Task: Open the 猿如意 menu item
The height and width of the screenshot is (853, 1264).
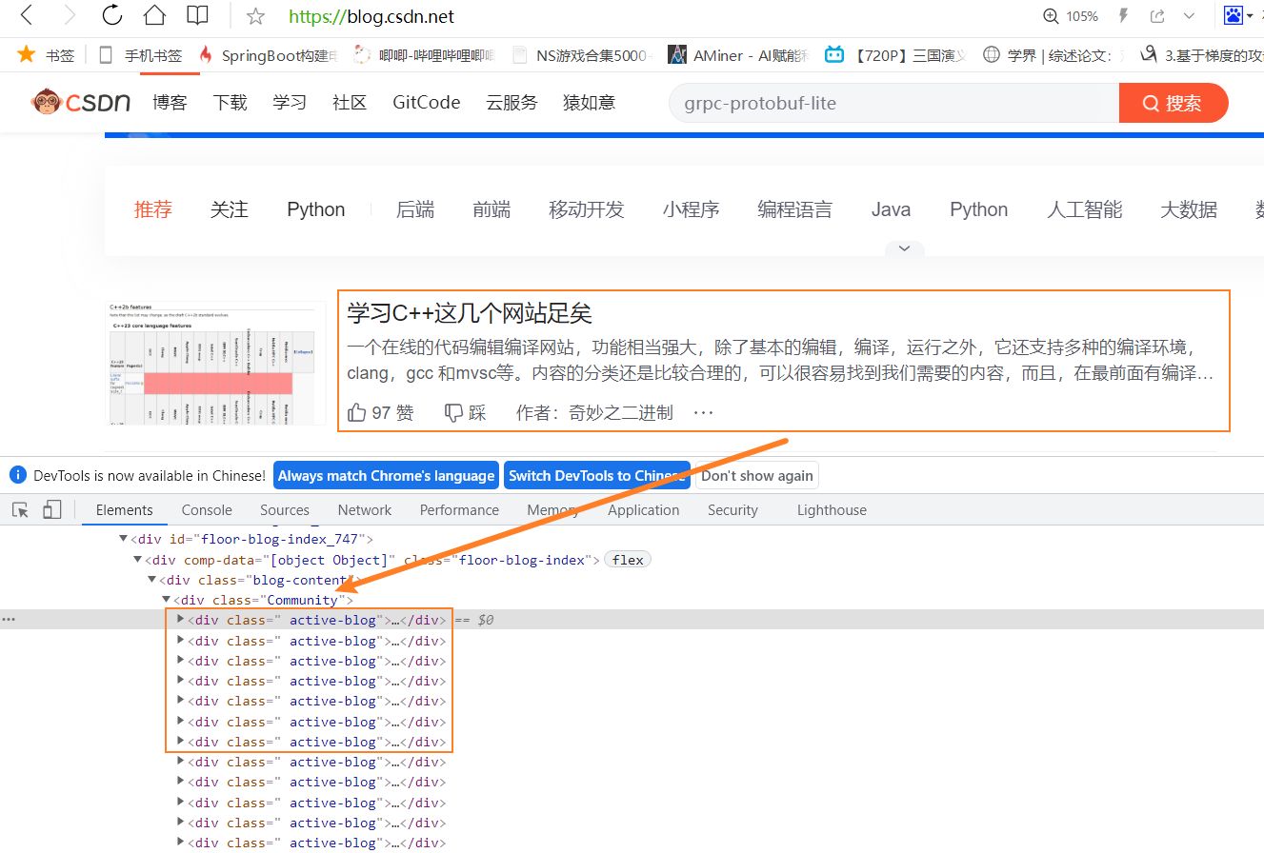Action: (x=589, y=103)
